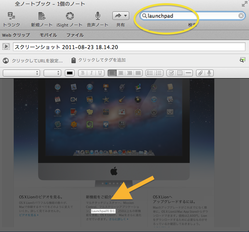Center align text

point(121,73)
